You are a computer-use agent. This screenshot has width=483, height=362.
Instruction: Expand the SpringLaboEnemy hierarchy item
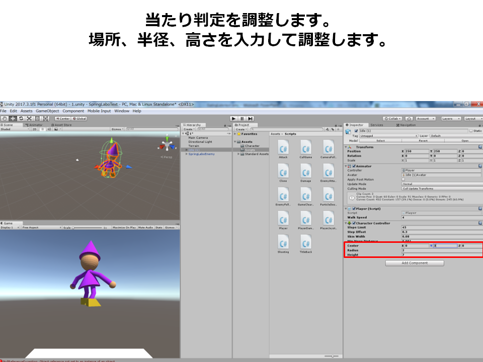click(x=186, y=154)
